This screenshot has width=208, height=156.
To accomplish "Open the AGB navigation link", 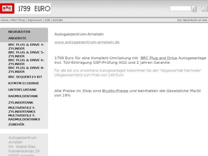I will click(47, 20).
